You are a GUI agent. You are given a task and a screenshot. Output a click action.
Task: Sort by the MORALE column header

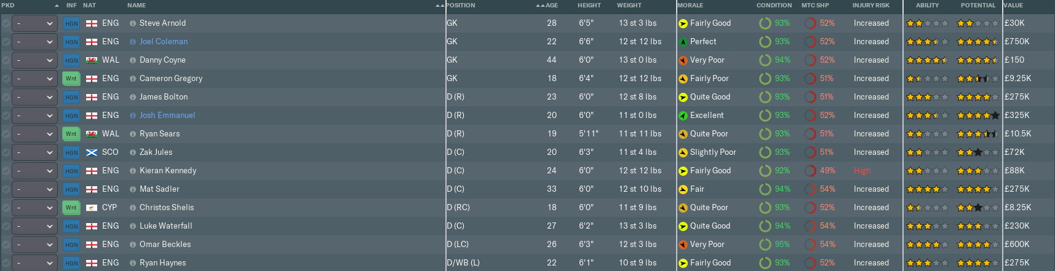coord(690,6)
